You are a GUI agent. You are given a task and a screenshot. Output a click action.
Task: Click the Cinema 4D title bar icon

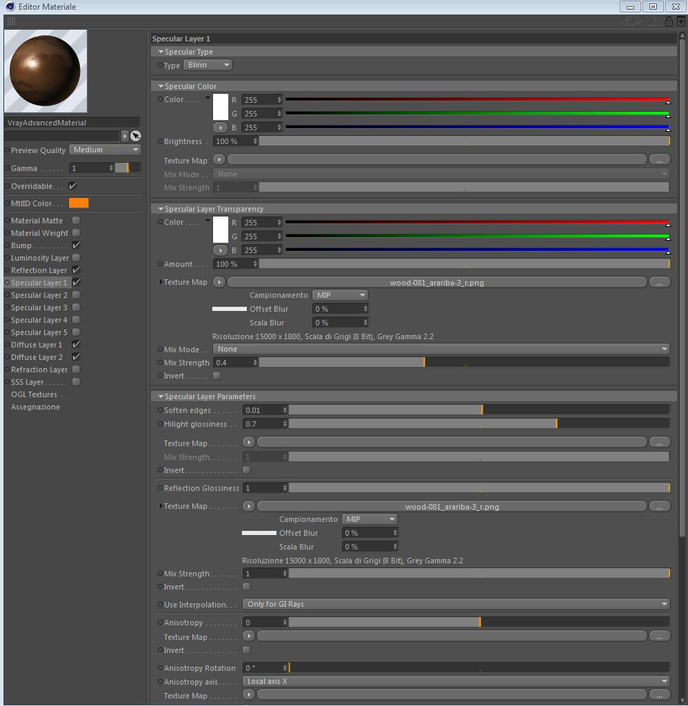coord(10,6)
